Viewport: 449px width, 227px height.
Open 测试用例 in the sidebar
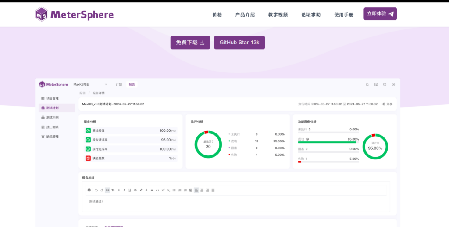(57, 118)
